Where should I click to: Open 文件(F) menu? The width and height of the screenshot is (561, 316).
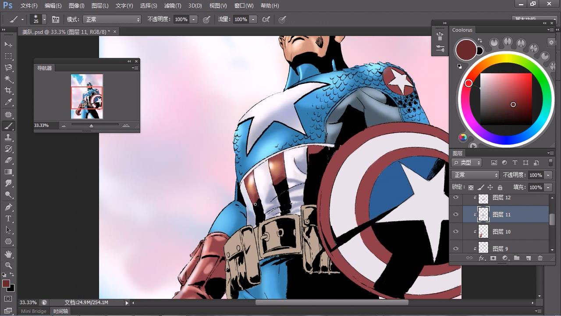pyautogui.click(x=29, y=6)
